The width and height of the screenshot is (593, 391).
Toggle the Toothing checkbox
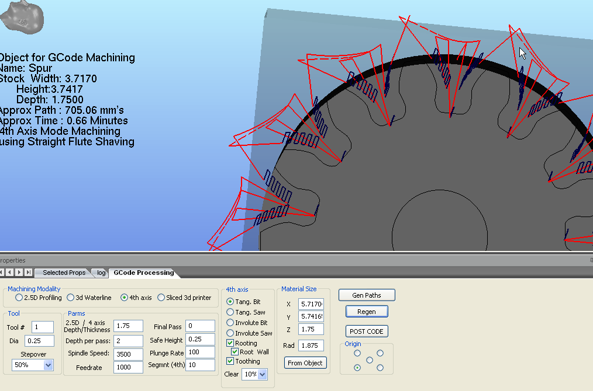tap(230, 361)
